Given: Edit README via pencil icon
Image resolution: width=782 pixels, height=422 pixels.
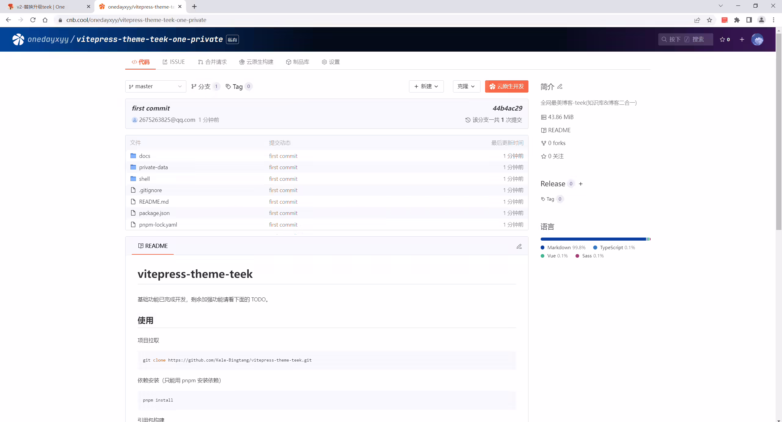Looking at the screenshot, I should (x=519, y=246).
